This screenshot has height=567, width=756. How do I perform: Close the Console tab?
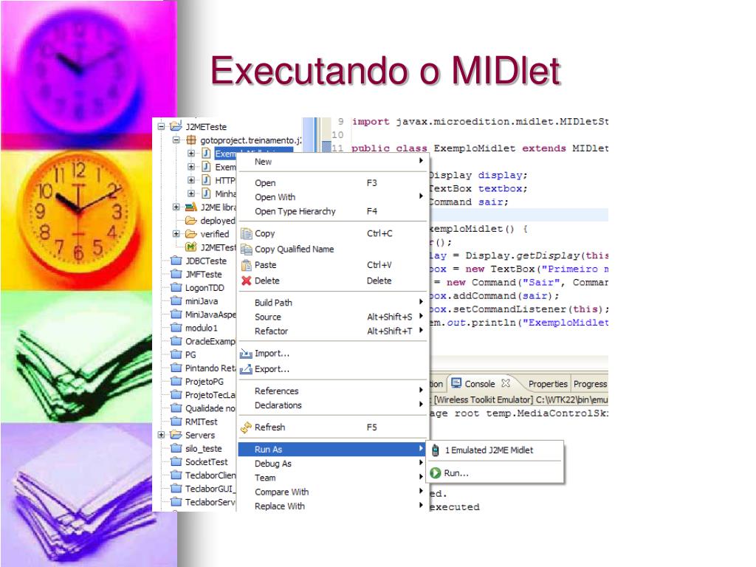pos(505,383)
